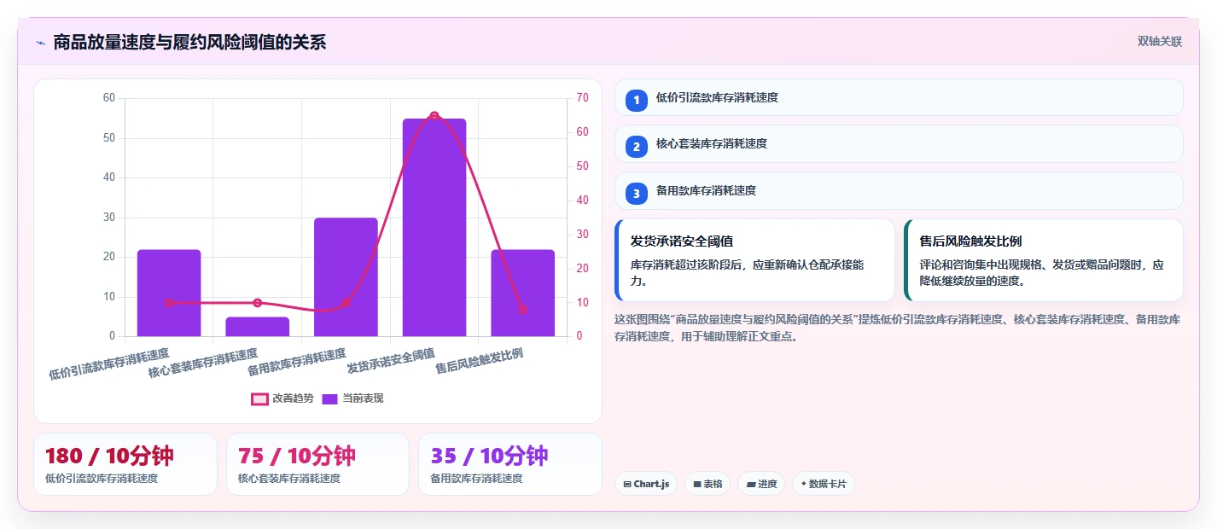1217x529 pixels.
Task: Click x-axis label 备用款库存消耗速度
Action: [x=297, y=363]
